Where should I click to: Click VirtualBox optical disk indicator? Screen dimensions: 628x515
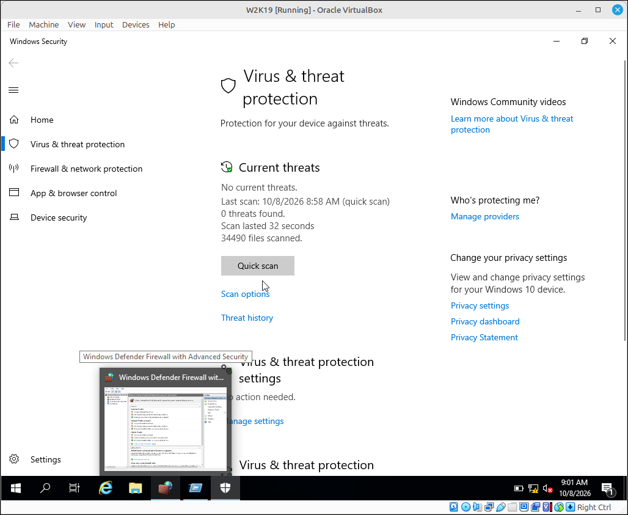(x=466, y=508)
